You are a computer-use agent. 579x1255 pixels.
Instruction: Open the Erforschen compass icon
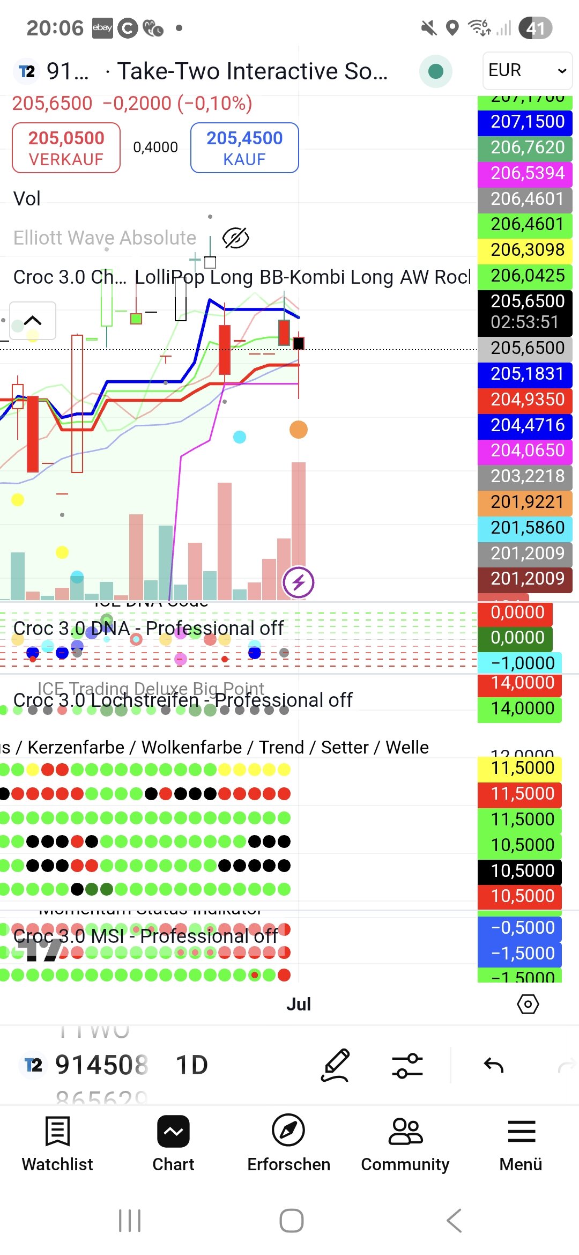tap(288, 1131)
